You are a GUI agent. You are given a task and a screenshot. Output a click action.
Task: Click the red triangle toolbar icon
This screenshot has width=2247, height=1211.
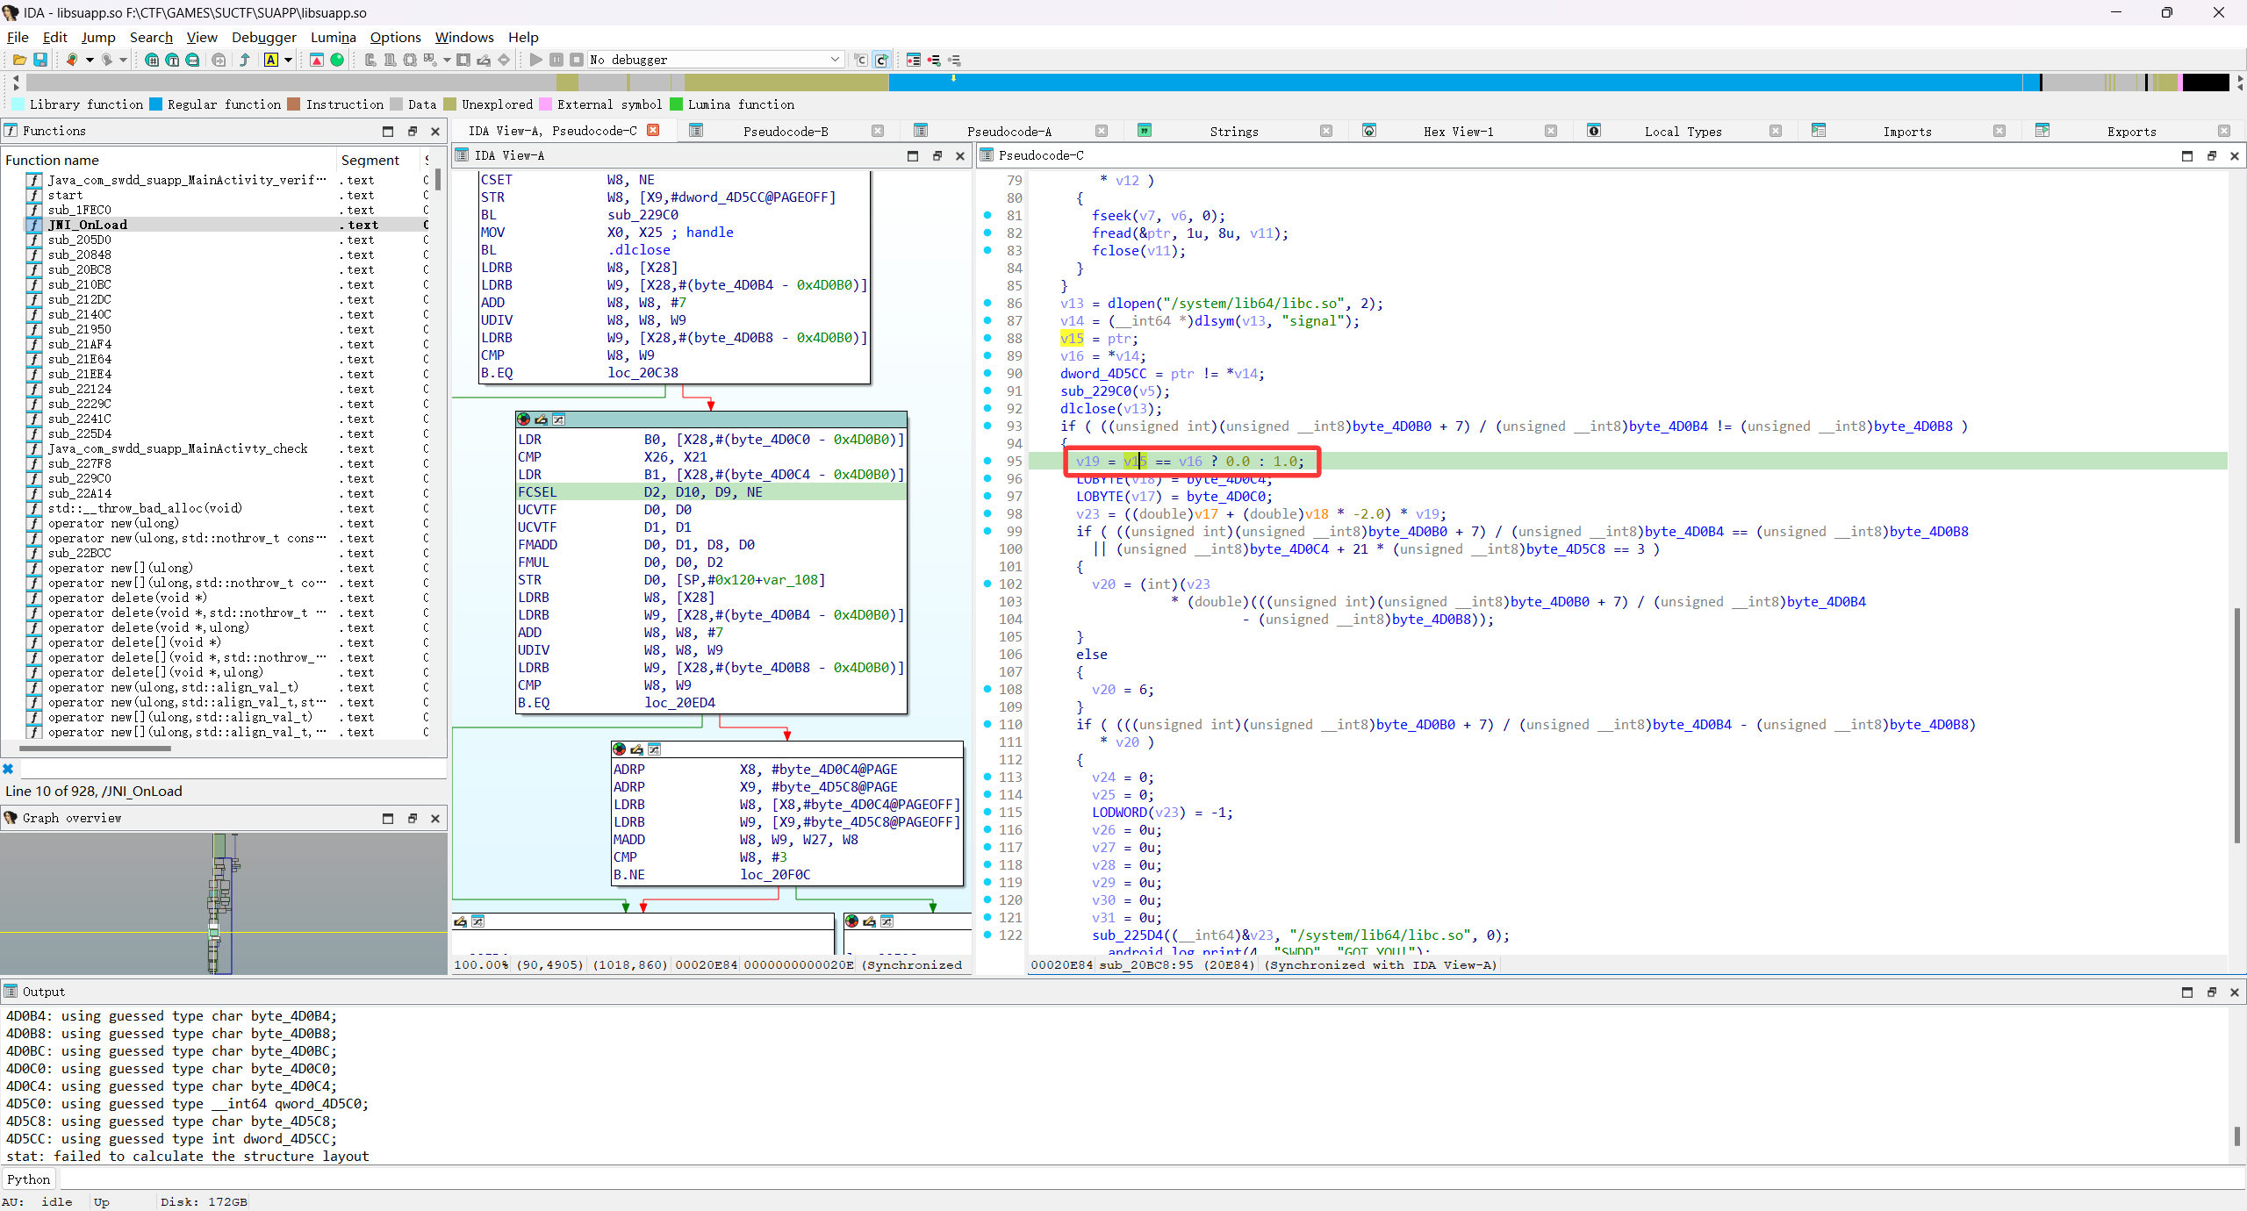[x=317, y=60]
